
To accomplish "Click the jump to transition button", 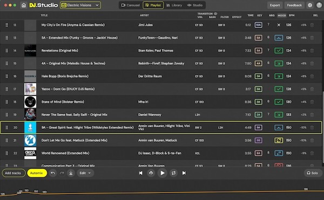I will tap(151, 173).
